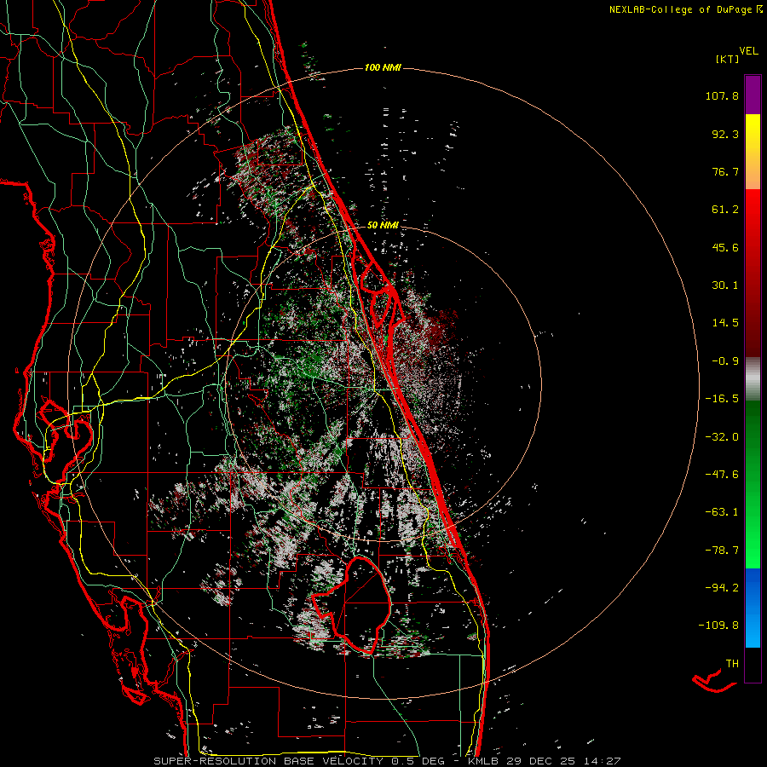Select the 61.2 legend value

(x=725, y=210)
